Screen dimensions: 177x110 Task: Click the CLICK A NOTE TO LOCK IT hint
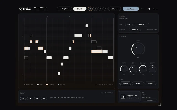coord(105,84)
